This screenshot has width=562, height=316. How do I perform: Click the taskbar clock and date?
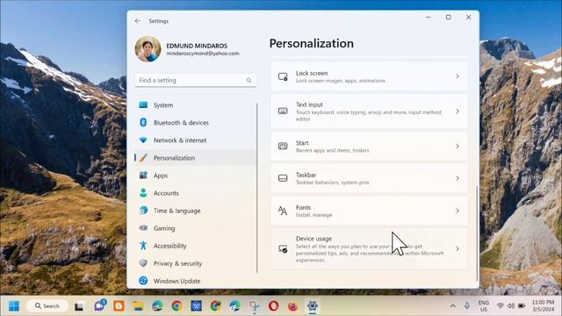pyautogui.click(x=543, y=305)
